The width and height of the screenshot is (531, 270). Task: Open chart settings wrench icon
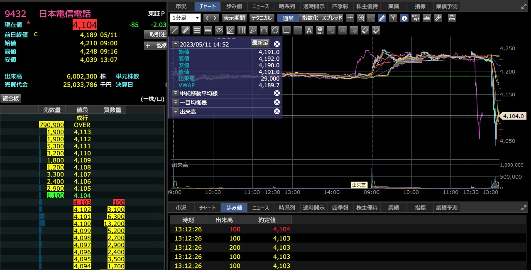coord(438,18)
